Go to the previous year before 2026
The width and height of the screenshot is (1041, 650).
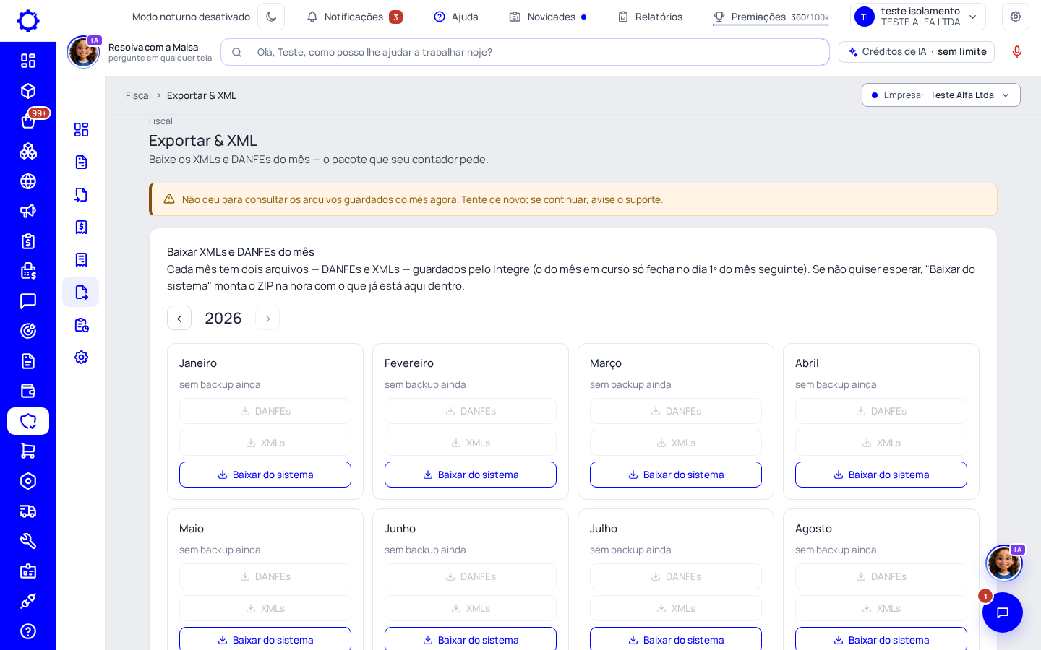pyautogui.click(x=179, y=318)
